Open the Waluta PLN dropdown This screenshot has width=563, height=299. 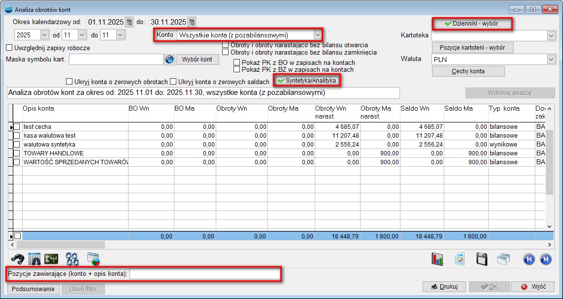click(551, 59)
